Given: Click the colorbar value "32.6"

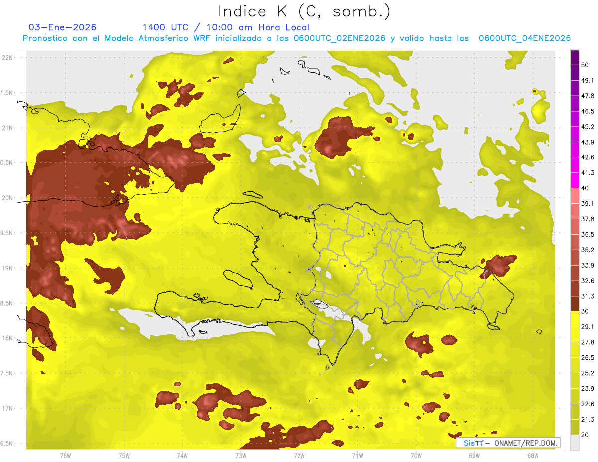Looking at the screenshot, I should (x=588, y=281).
